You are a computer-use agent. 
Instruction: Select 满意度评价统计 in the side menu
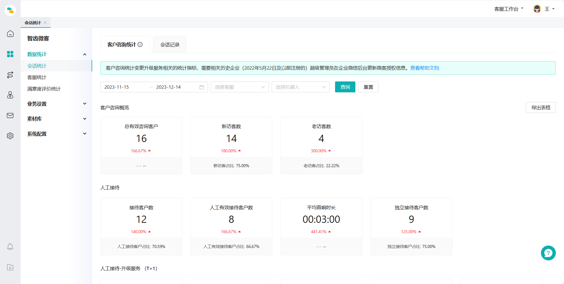tap(56, 89)
